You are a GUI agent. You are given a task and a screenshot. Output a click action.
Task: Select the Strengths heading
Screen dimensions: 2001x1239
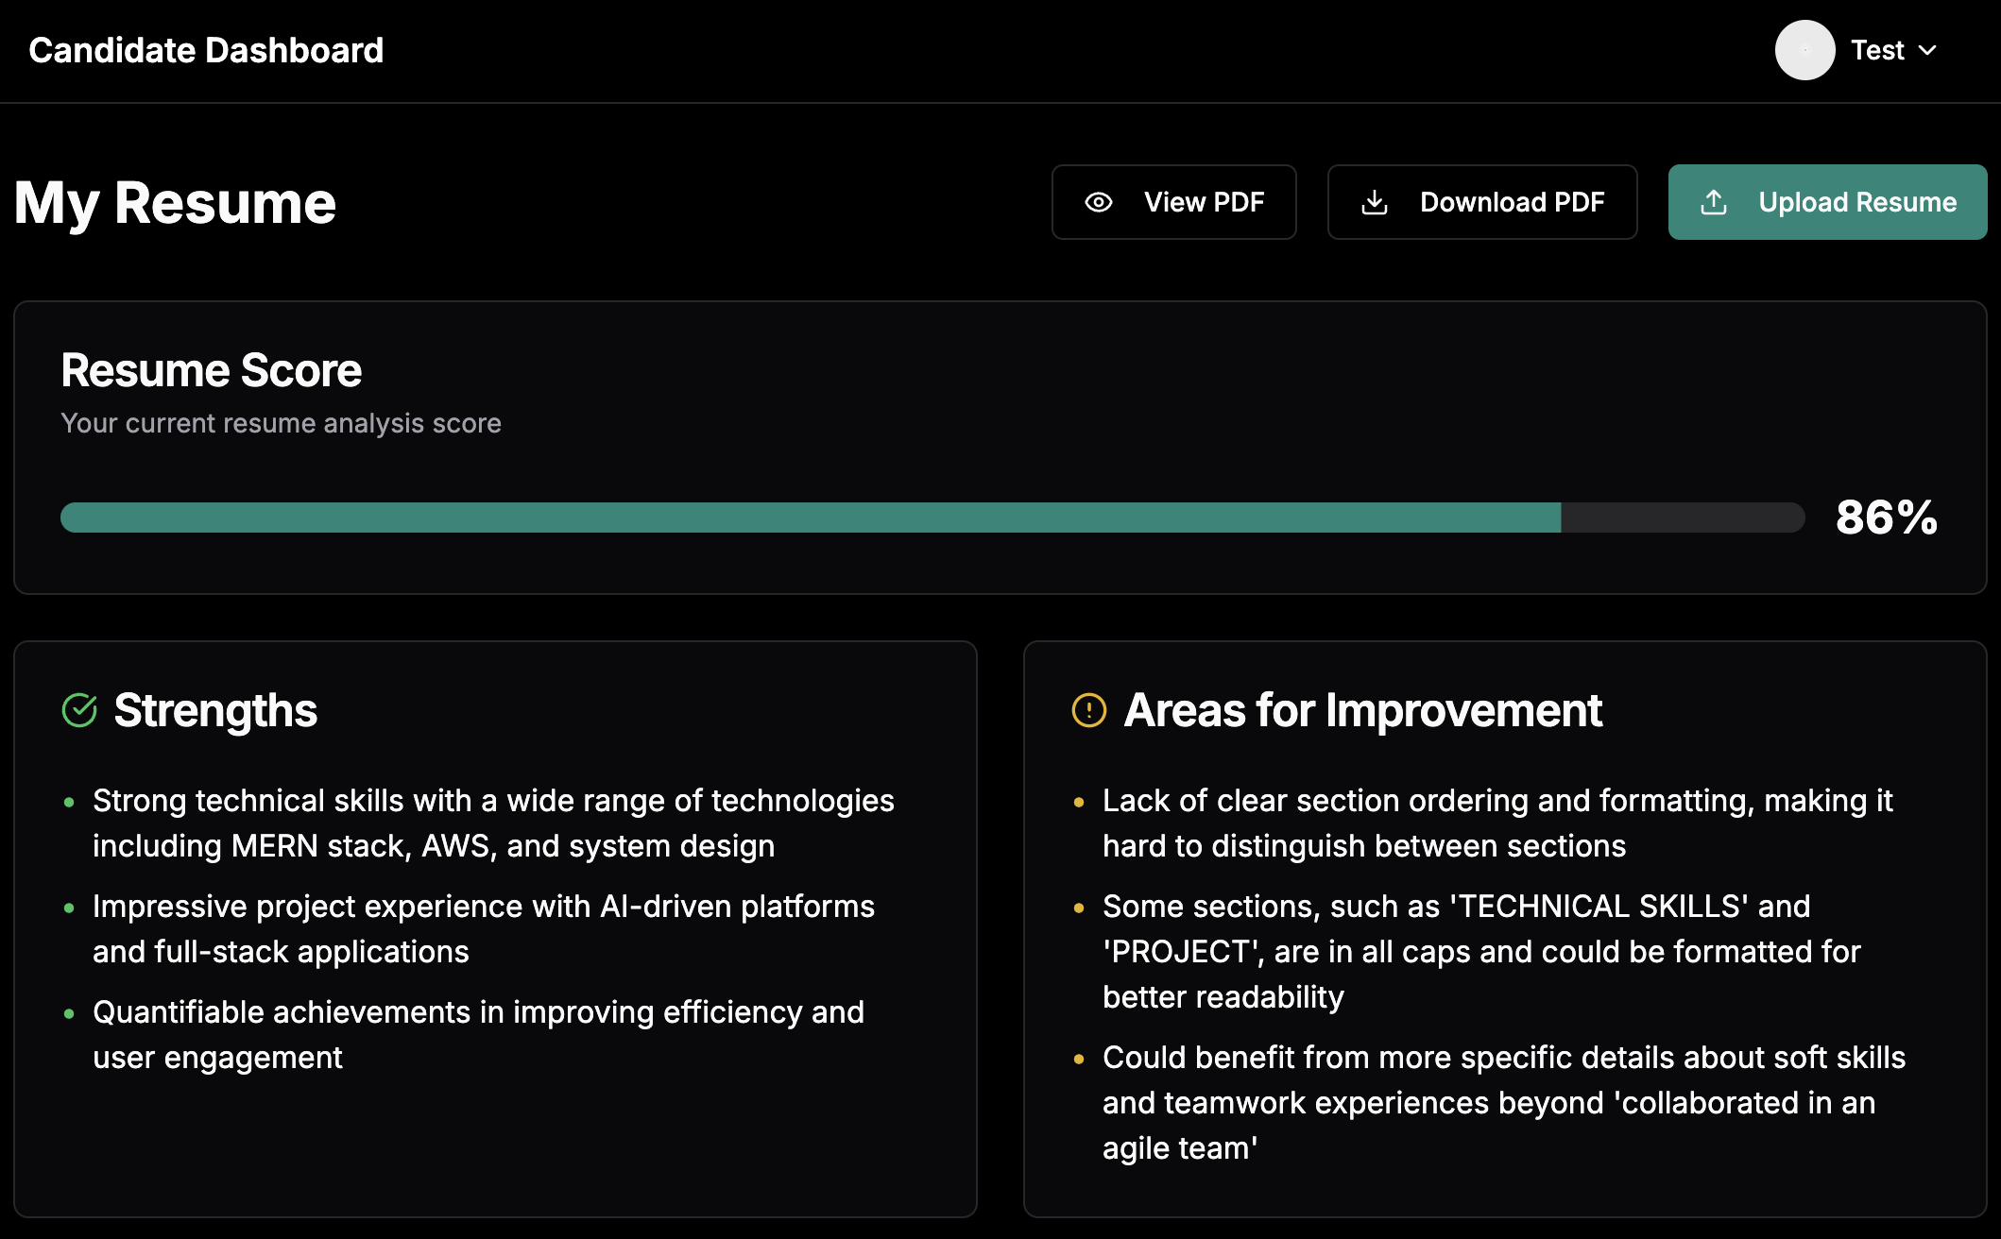215,710
